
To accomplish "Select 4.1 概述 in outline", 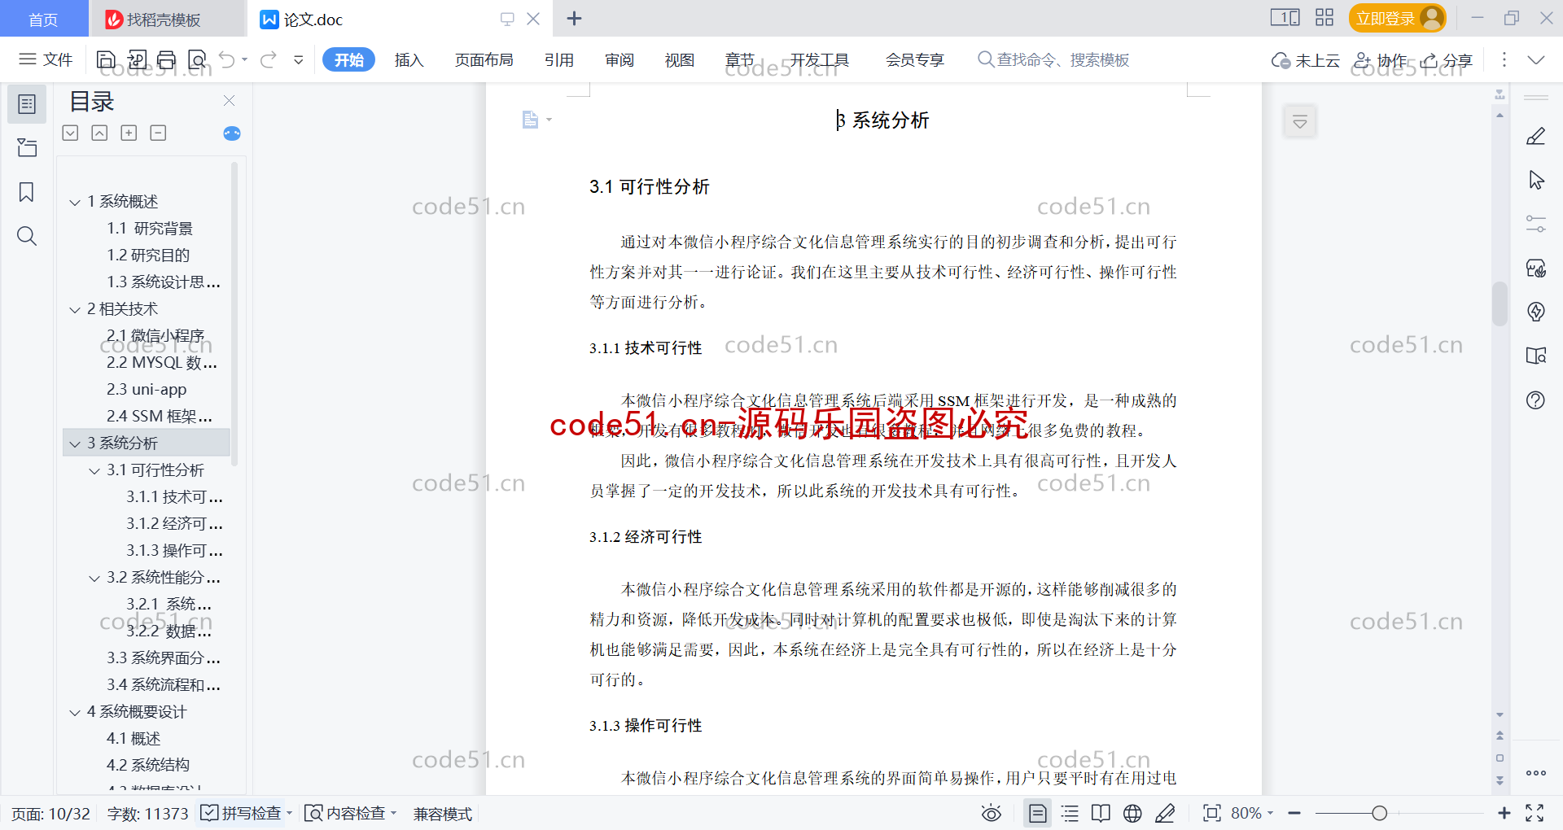I will [134, 739].
